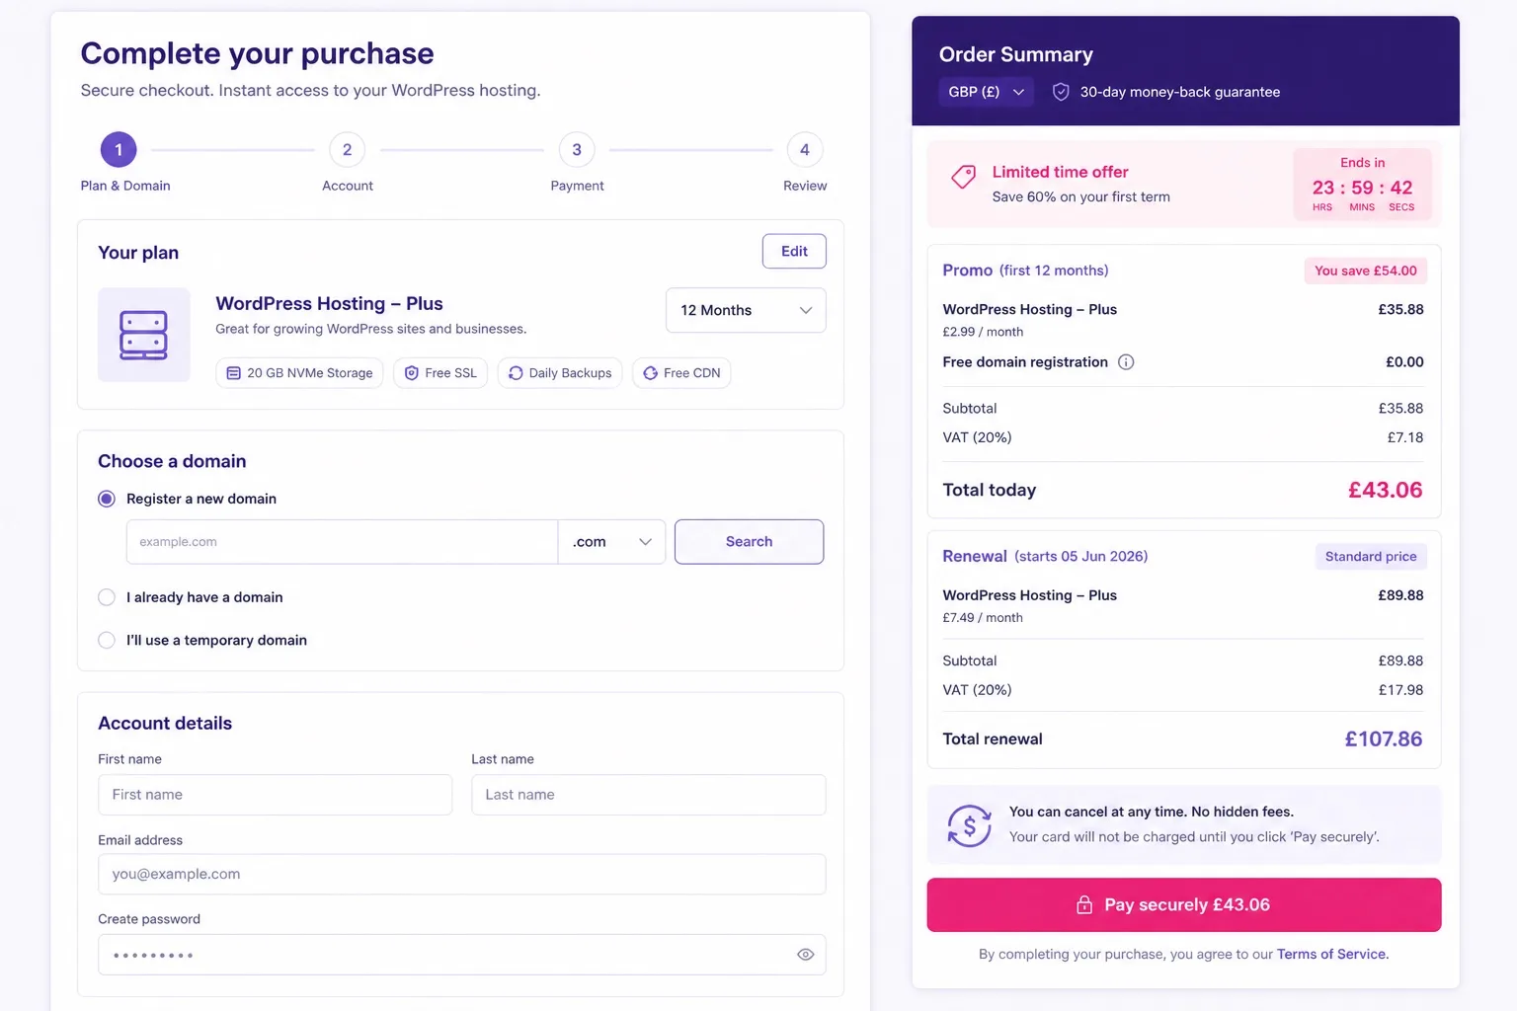Click the £2.99 / month promo rate
The width and height of the screenshot is (1517, 1011).
[983, 332]
